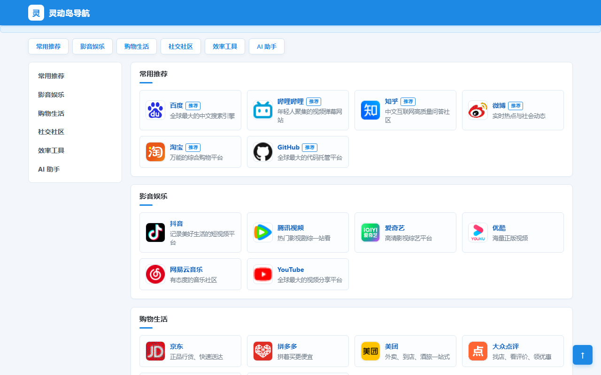The image size is (601, 375).
Task: Choose 影音娱乐 in the left sidebar
Action: (75, 95)
